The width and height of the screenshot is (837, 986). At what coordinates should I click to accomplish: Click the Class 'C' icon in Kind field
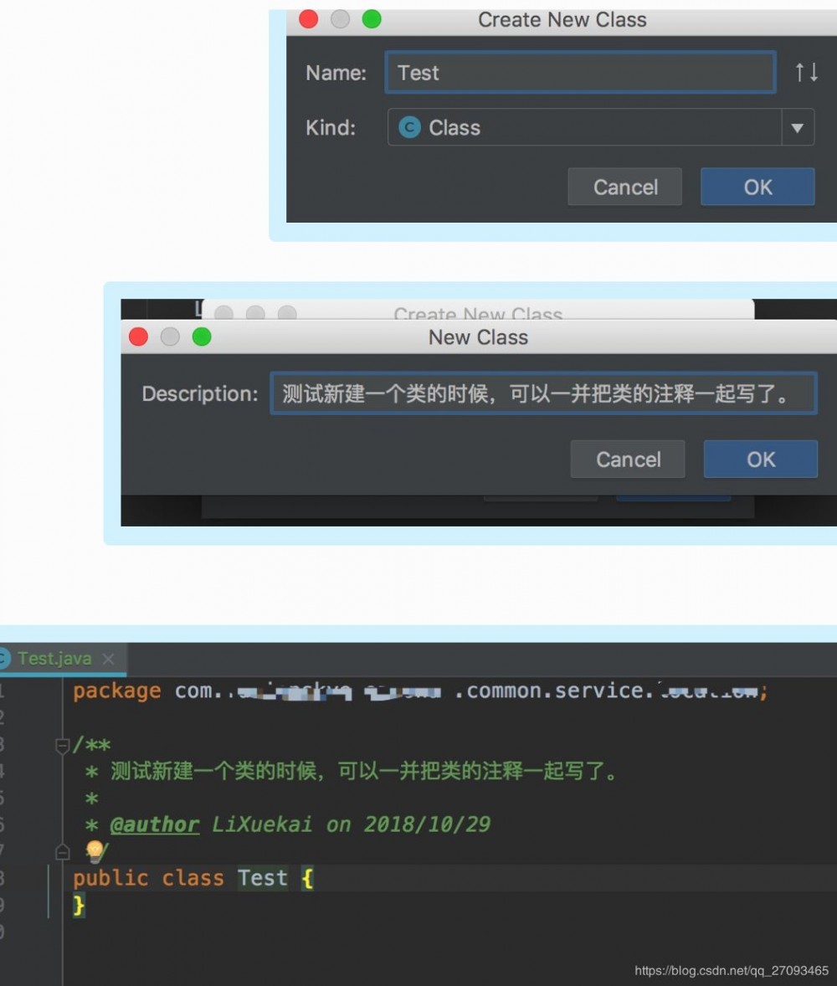[408, 127]
